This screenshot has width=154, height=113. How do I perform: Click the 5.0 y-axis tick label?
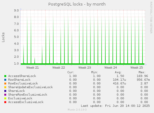[16, 37]
